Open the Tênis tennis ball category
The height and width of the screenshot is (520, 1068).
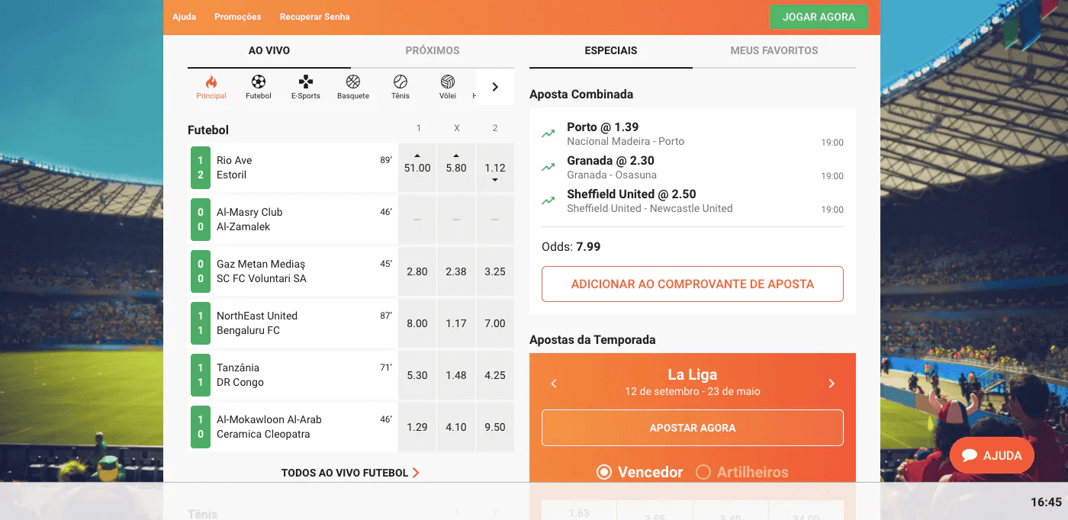pos(400,82)
